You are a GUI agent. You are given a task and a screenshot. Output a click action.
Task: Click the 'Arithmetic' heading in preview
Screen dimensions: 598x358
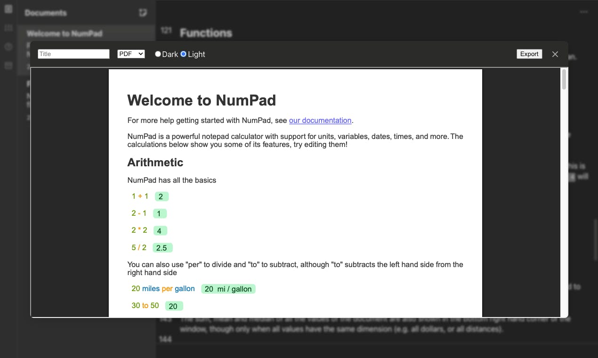[155, 163]
